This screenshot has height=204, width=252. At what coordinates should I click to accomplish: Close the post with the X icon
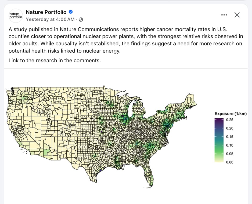(x=237, y=15)
